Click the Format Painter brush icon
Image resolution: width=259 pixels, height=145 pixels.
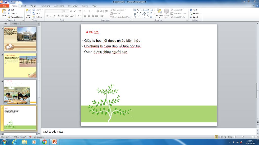pos(9,17)
